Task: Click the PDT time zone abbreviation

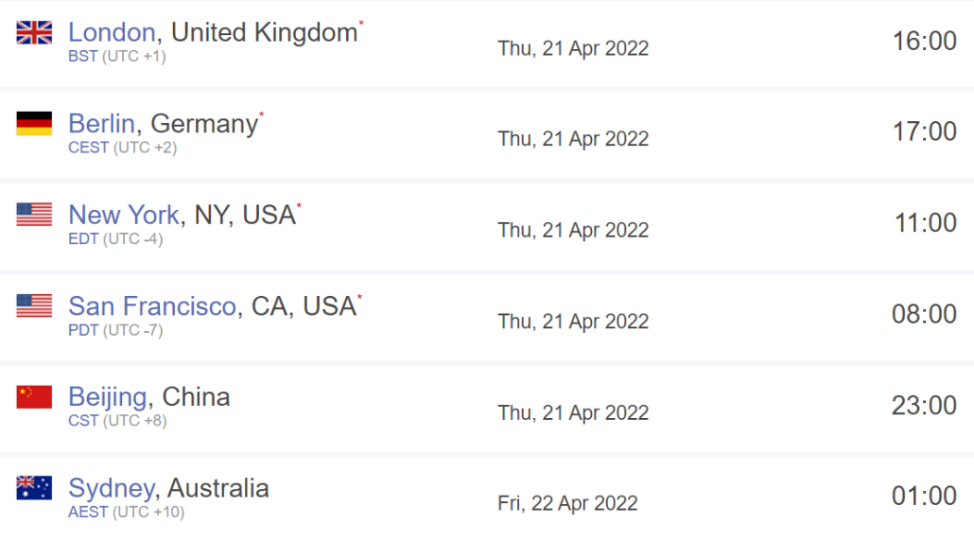Action: tap(83, 330)
